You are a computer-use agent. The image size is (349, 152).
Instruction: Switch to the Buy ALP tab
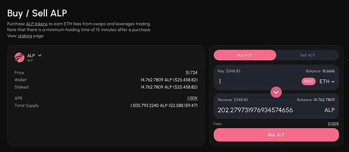click(245, 55)
